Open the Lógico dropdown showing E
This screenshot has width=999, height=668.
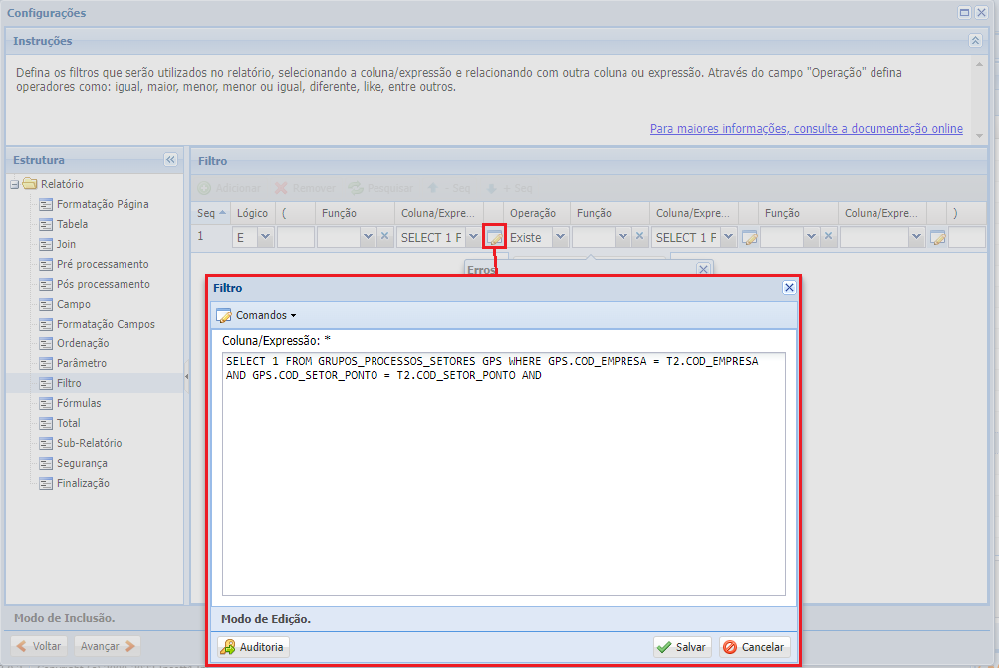[x=265, y=237]
